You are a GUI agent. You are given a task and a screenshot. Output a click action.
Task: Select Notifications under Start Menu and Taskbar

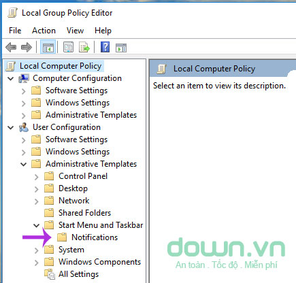pos(95,237)
